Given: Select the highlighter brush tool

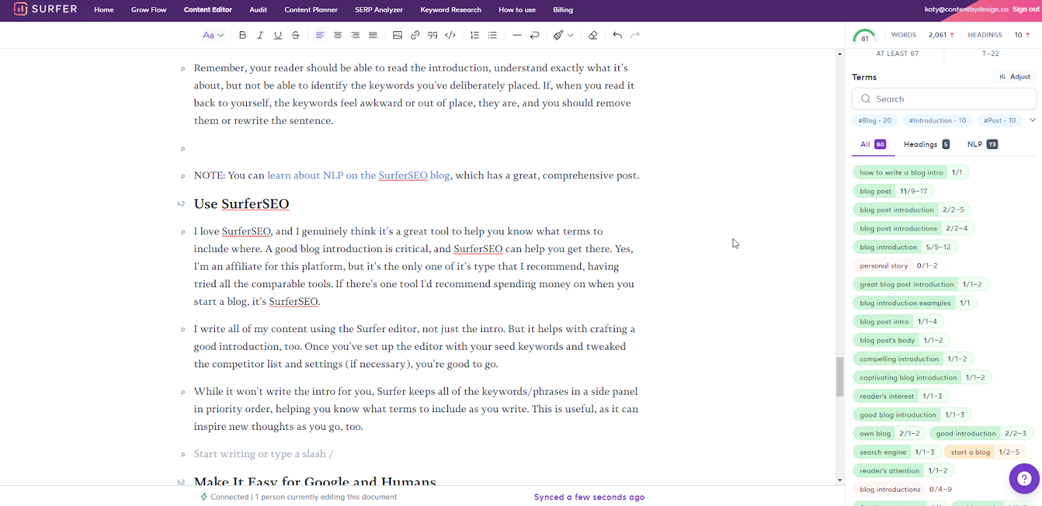Looking at the screenshot, I should tap(558, 35).
